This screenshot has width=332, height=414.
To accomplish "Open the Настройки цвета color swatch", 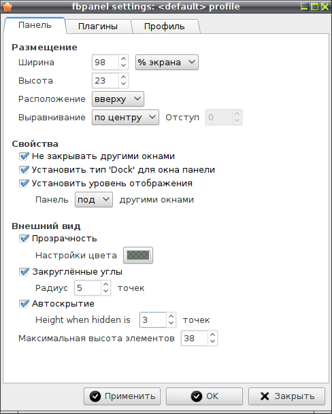I will point(138,256).
